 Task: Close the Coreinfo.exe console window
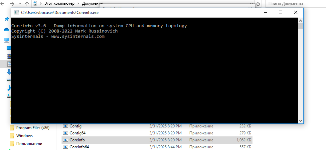[295, 13]
